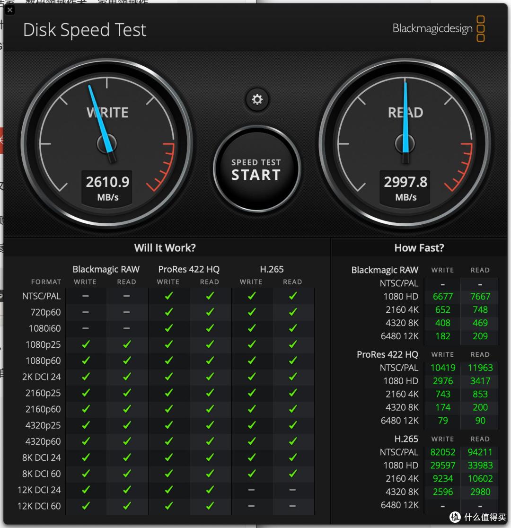
Task: Click H.265 4320 8K write value 2596
Action: [x=442, y=492]
